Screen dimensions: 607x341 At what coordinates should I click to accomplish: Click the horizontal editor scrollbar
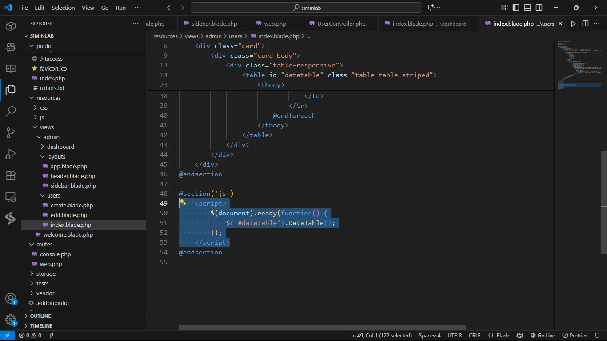coord(322,328)
